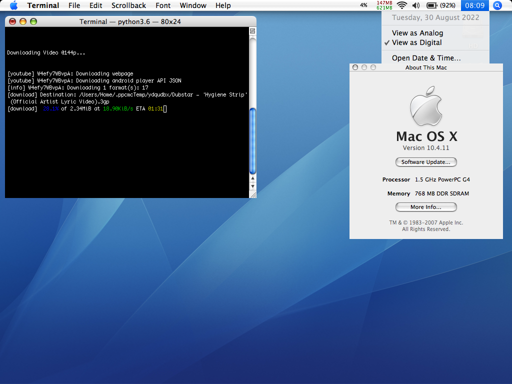Image resolution: width=512 pixels, height=384 pixels.
Task: Open the Help menu
Action: pos(223,5)
